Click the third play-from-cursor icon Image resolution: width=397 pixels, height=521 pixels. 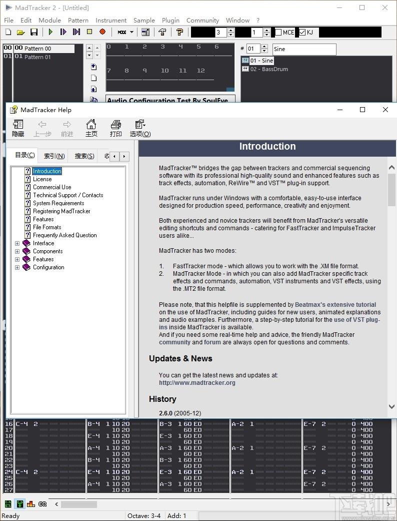[x=76, y=32]
